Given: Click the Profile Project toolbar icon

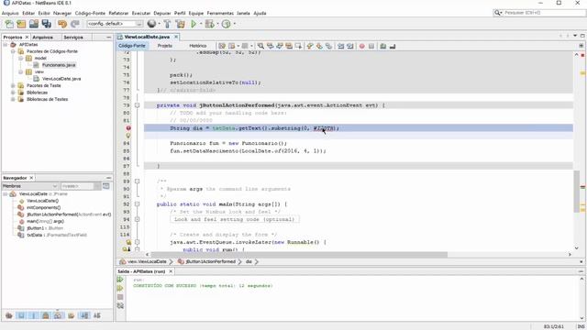Looking at the screenshot, I should 227,24.
